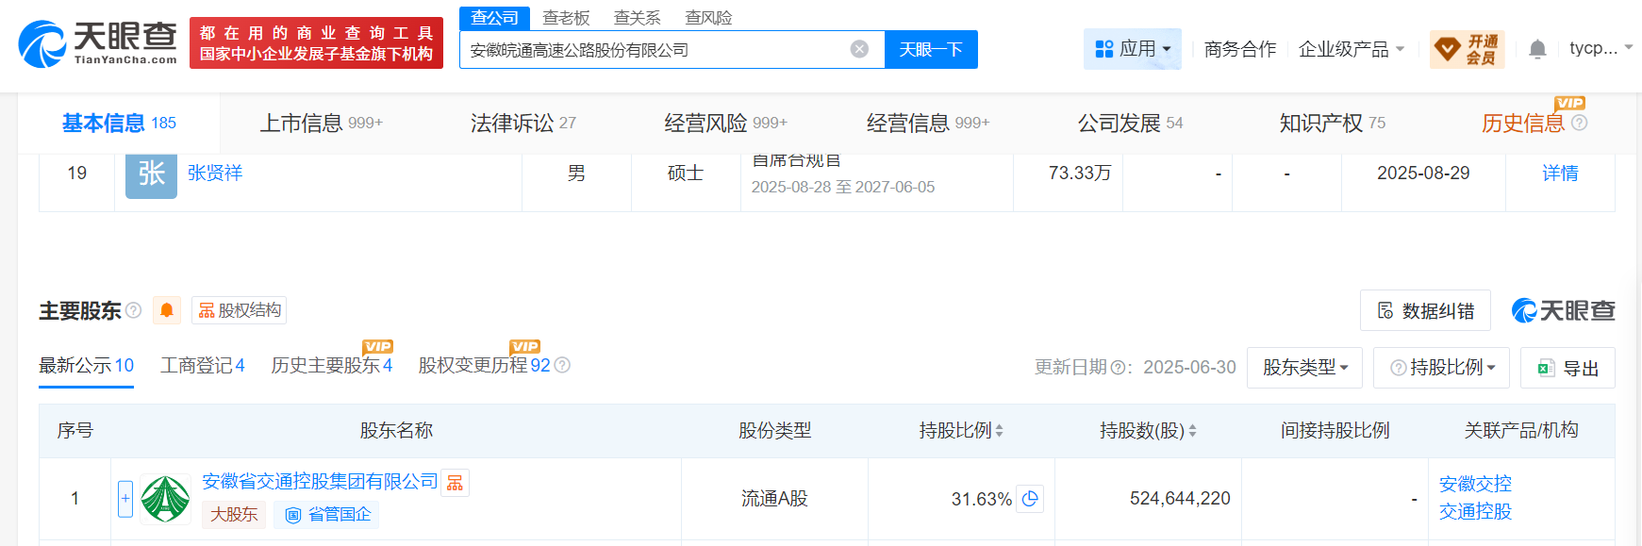Sort by 持股数(股) column arrows
This screenshot has width=1642, height=546.
pos(1192,431)
